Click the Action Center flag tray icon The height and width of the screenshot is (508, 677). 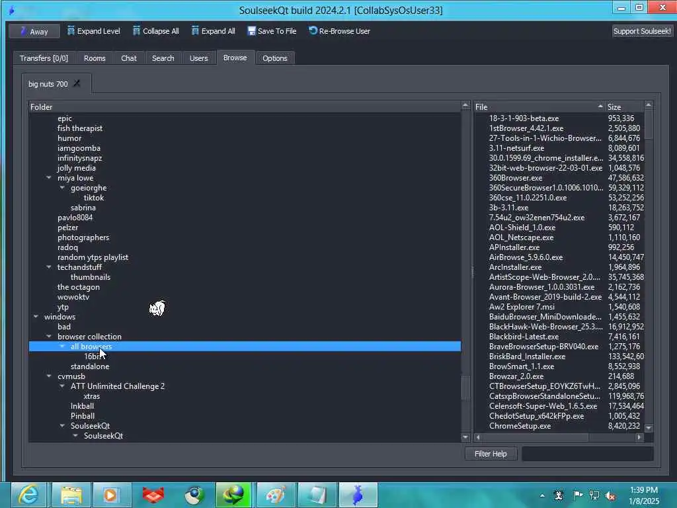[x=577, y=495]
